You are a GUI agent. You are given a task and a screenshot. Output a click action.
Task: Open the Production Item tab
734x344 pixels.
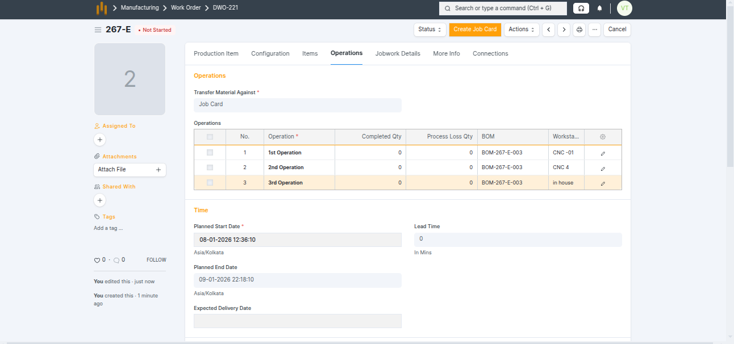point(216,53)
